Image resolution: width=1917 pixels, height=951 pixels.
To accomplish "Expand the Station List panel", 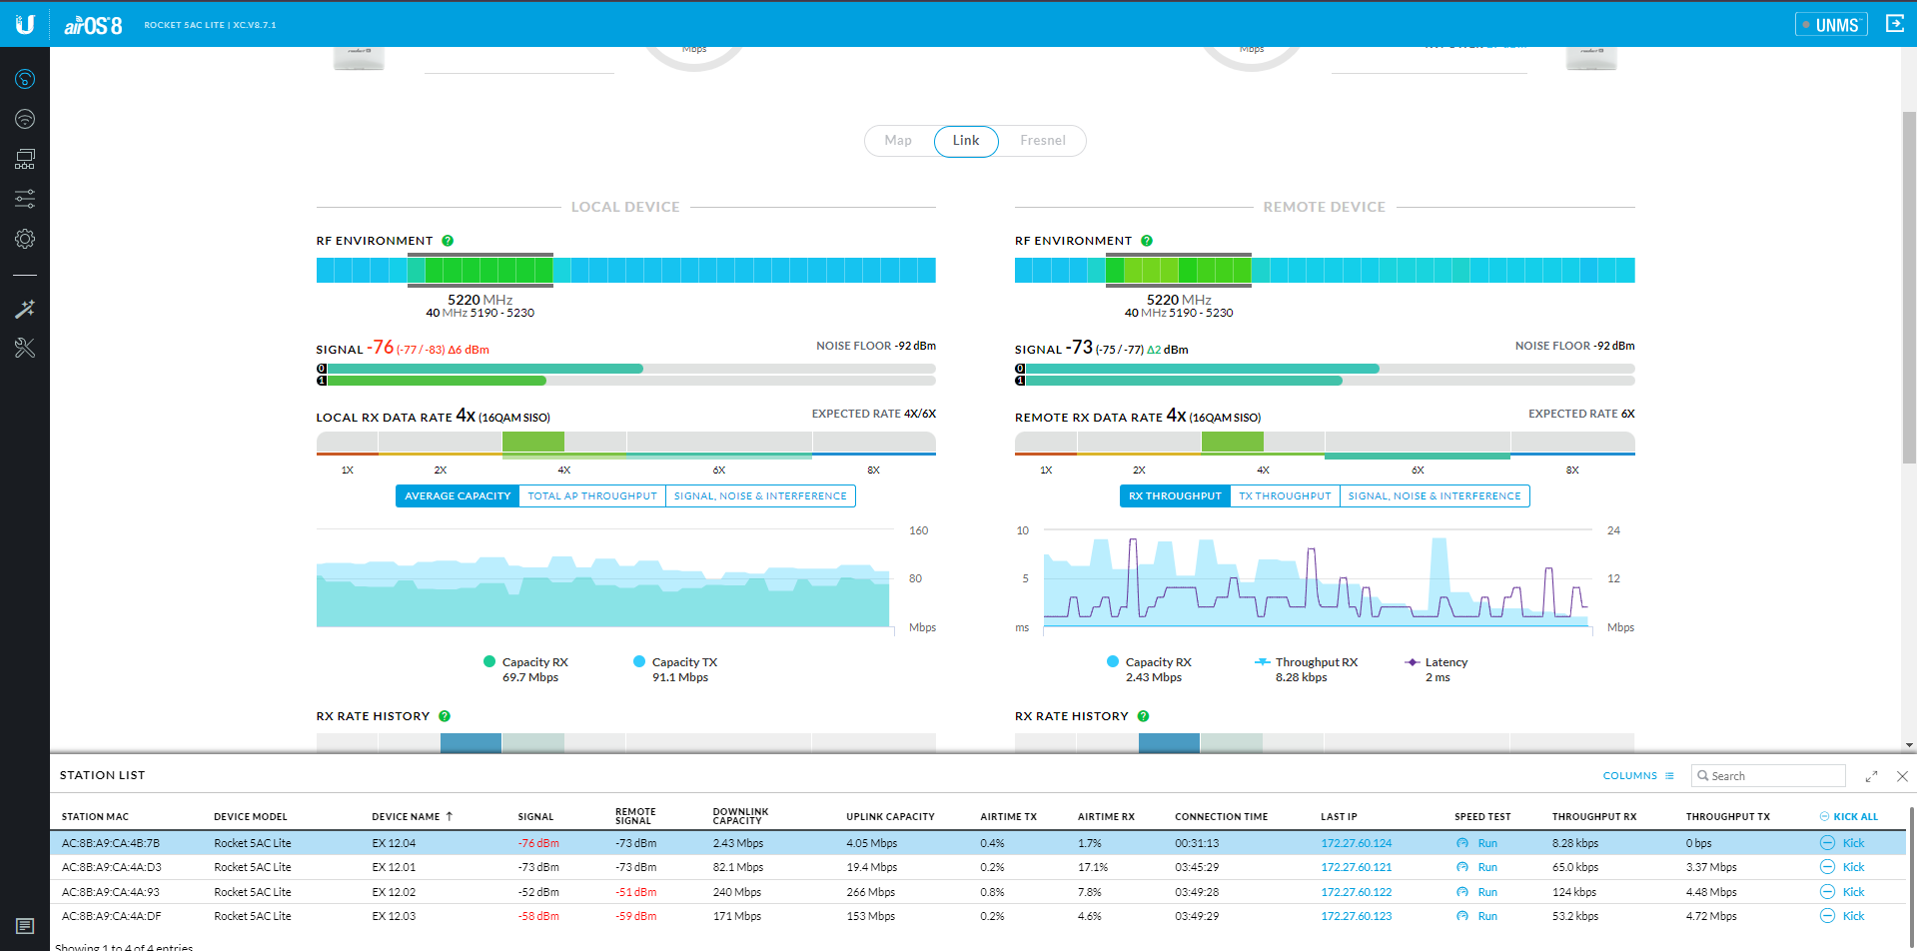I will point(1871,776).
